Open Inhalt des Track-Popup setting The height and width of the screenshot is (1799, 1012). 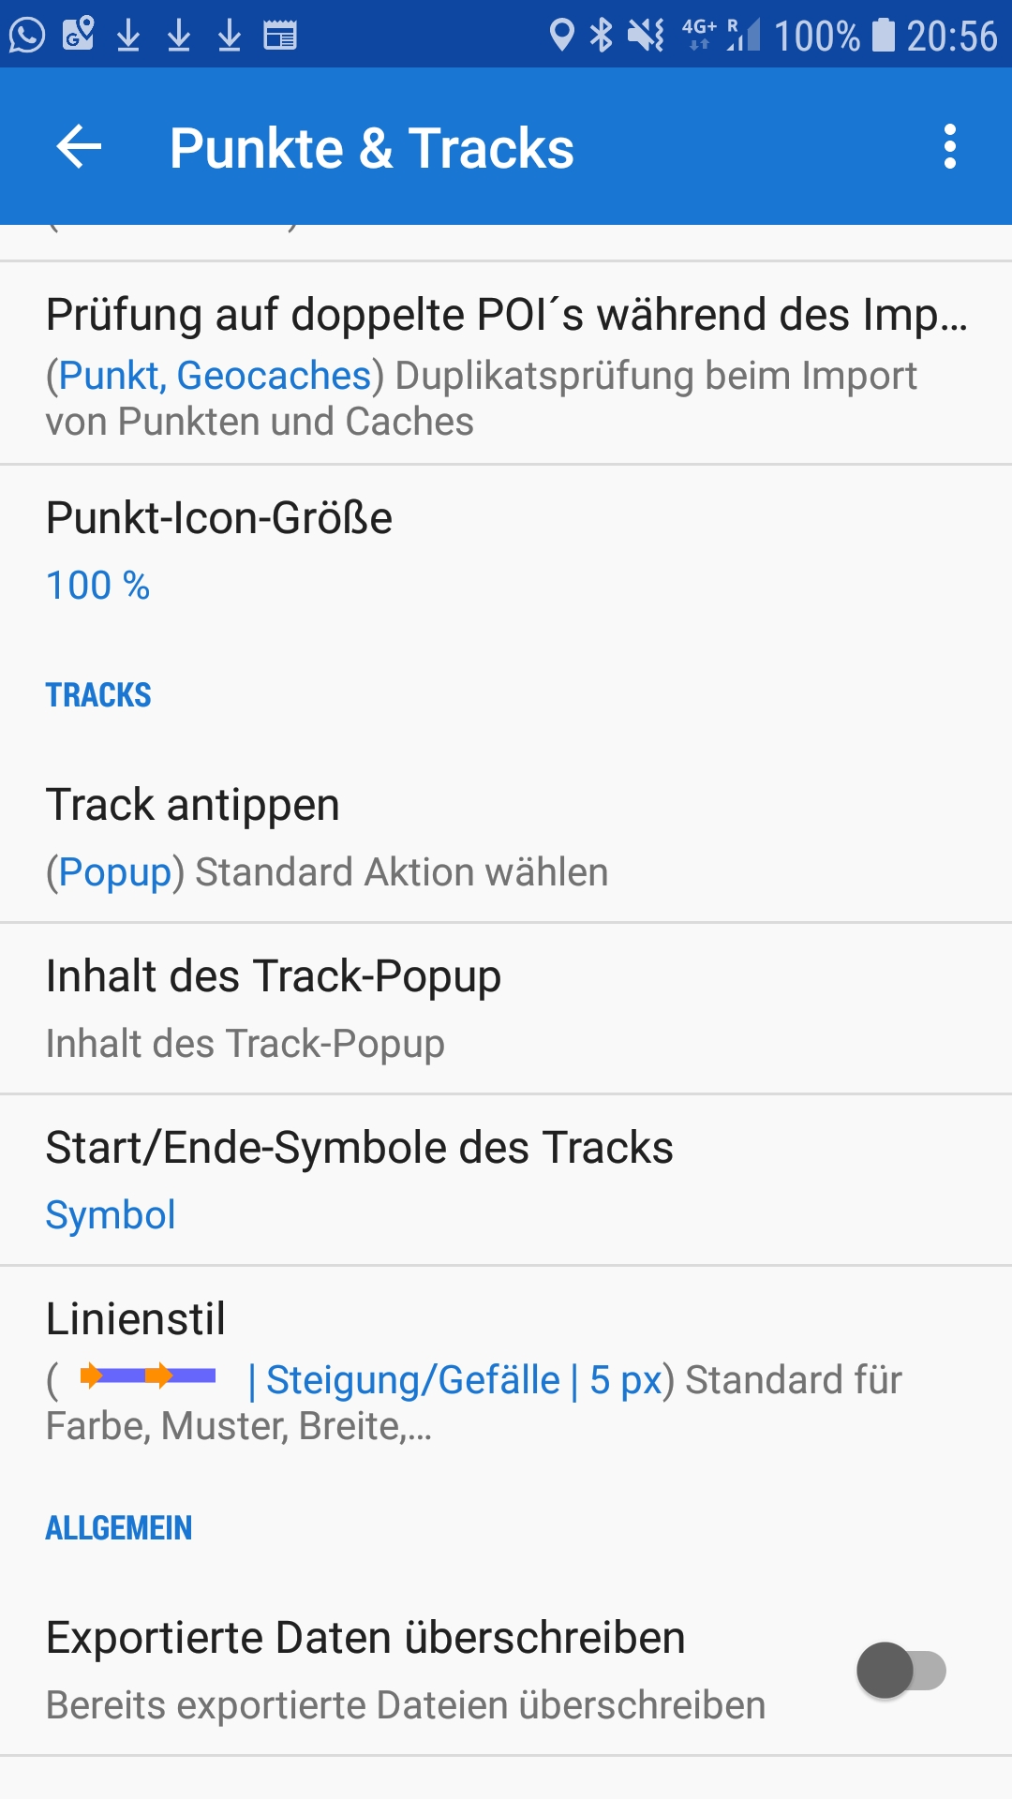pos(506,1008)
